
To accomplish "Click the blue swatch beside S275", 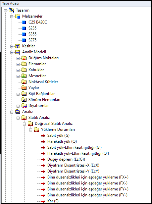I will [24, 40].
